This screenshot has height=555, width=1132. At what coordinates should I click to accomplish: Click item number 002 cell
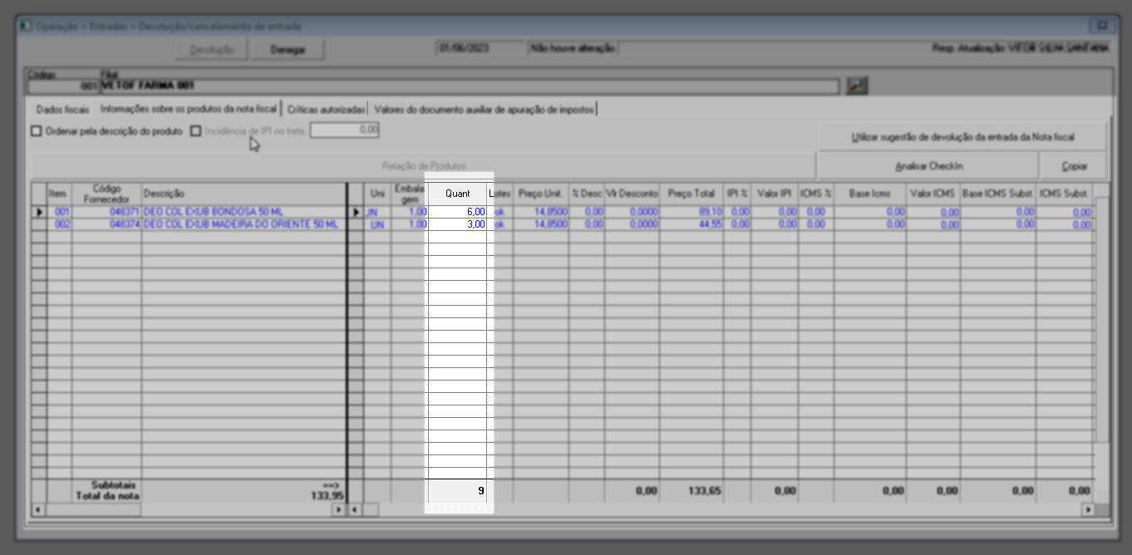tap(60, 224)
